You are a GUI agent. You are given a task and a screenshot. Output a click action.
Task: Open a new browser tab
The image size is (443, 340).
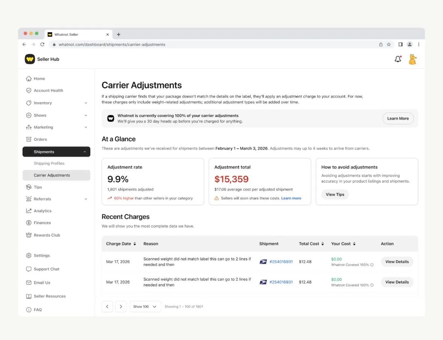(x=119, y=35)
